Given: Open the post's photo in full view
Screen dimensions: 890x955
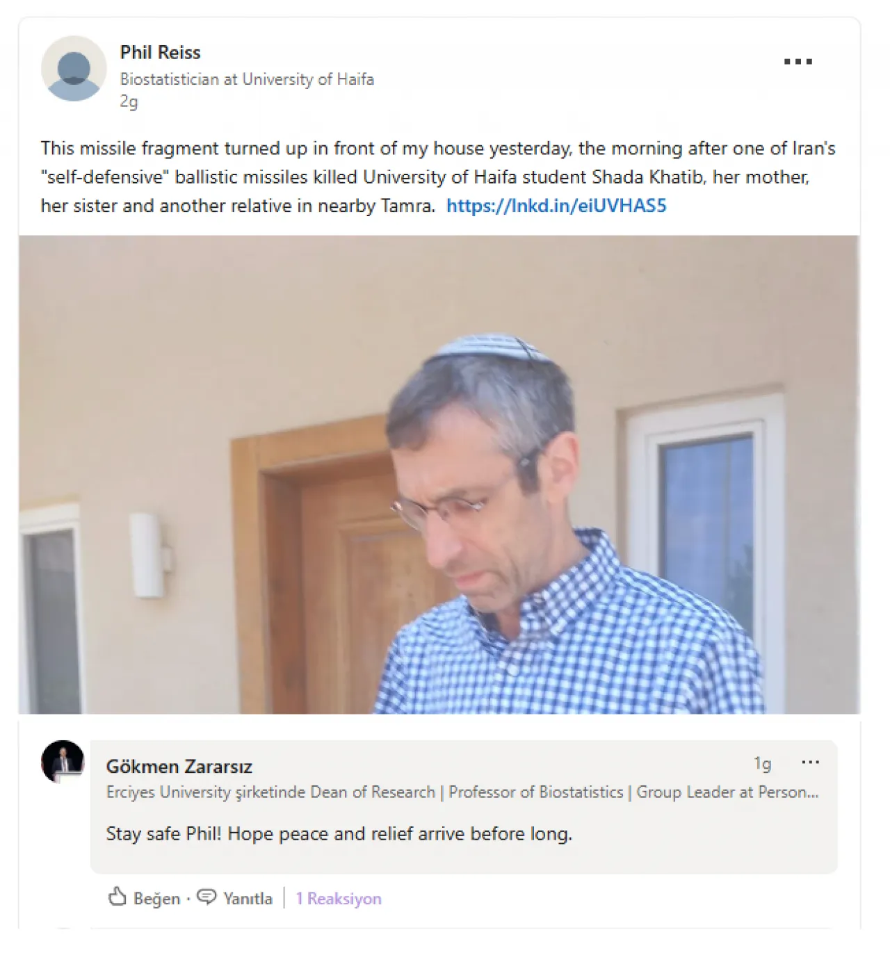Looking at the screenshot, I should (x=439, y=475).
